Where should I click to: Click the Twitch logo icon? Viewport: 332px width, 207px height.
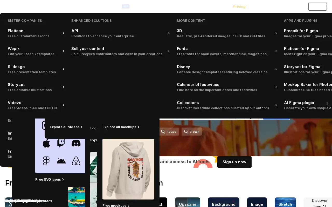pyautogui.click(x=61, y=143)
